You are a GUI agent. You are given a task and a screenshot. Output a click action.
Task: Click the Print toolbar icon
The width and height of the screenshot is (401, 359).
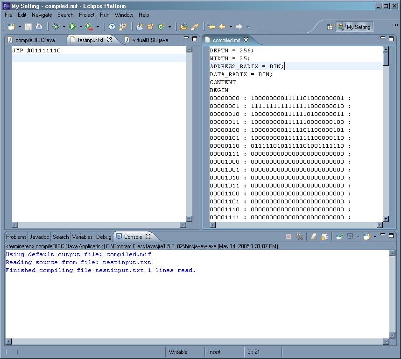39,27
